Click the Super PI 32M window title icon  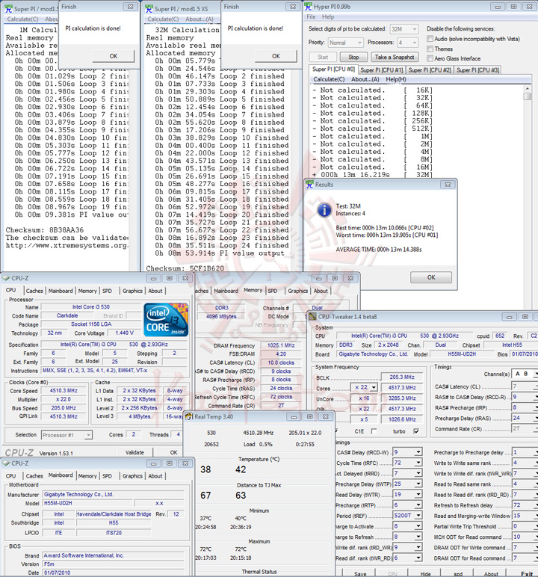149,8
